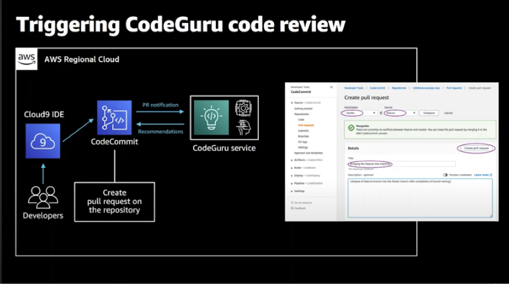Click the Developers people icon
The height and width of the screenshot is (284, 509).
tap(43, 197)
